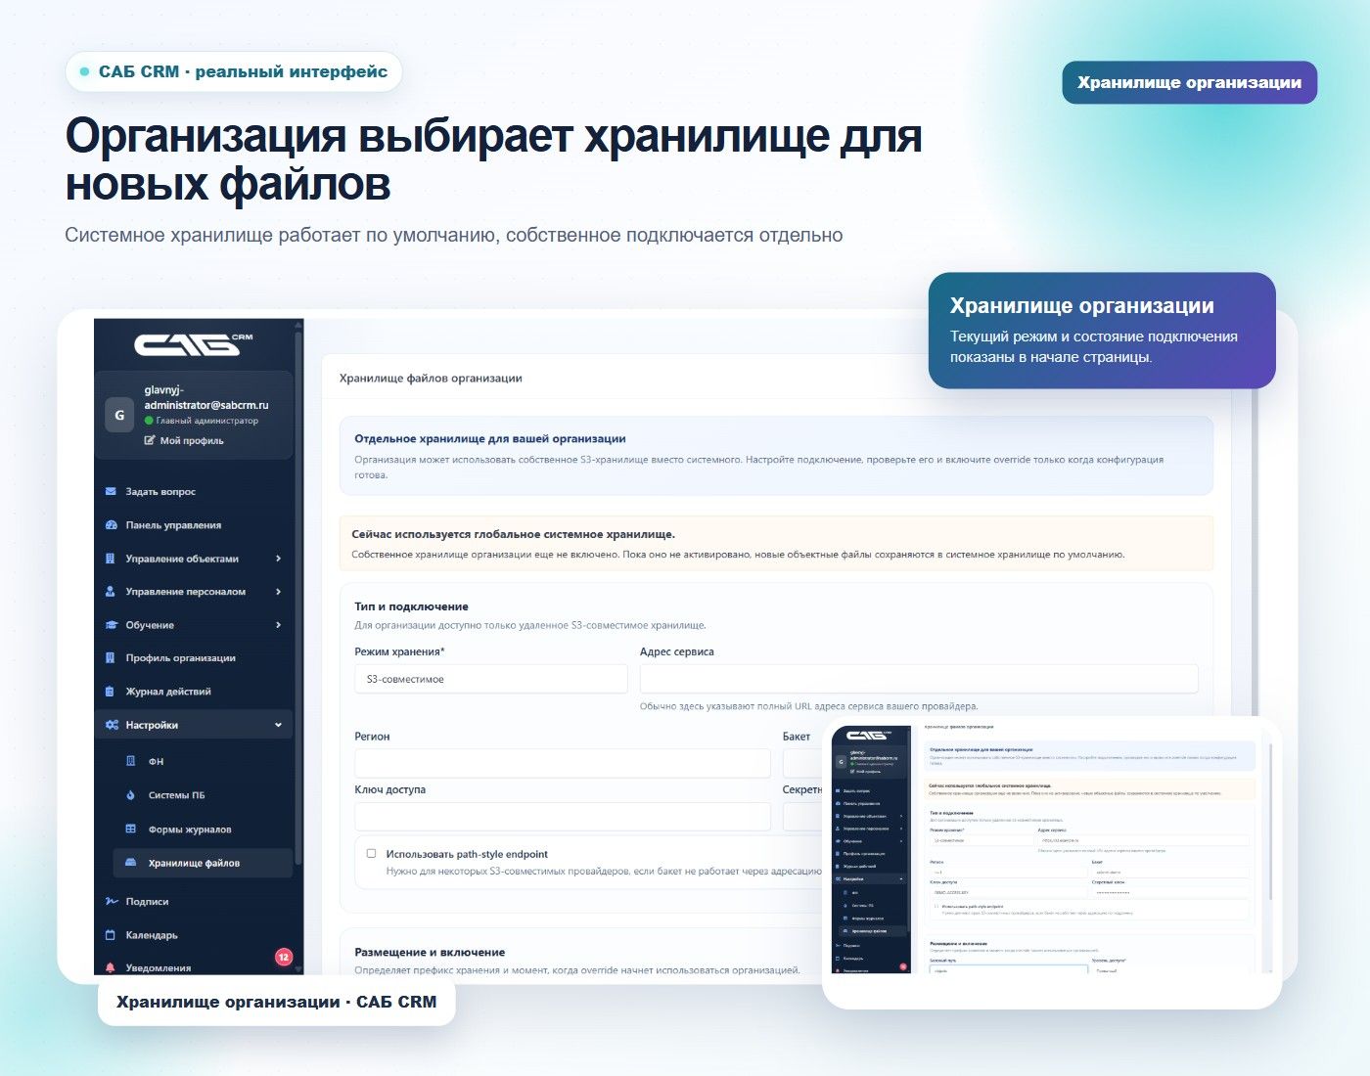1370x1076 pixels.
Task: Click the Хранилище организации badge at top right
Action: pos(1190,82)
